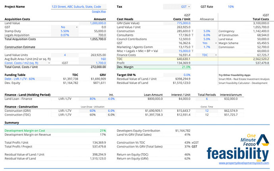Open the propertydevelopmentsystem.com website link
The height and width of the screenshot is (171, 274).
(x=244, y=163)
